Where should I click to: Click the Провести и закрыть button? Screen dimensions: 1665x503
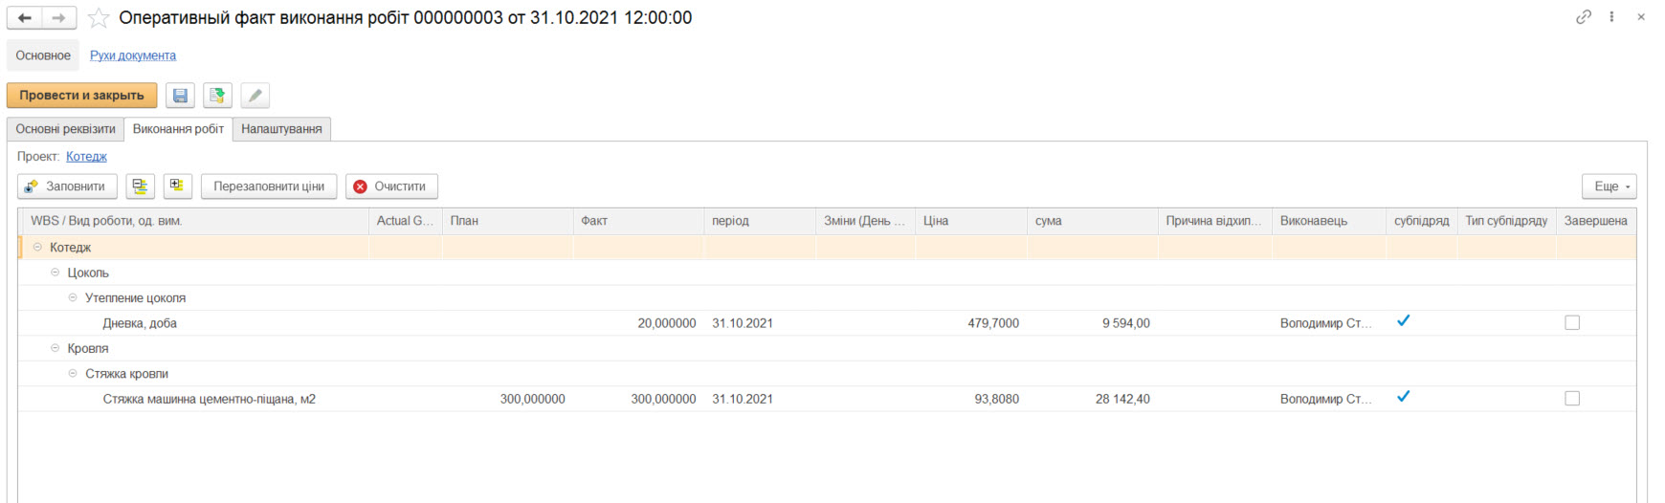pyautogui.click(x=81, y=96)
